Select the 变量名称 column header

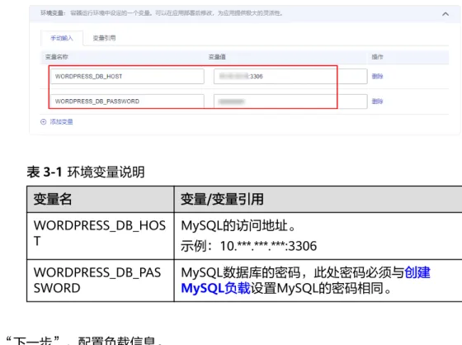tap(57, 57)
